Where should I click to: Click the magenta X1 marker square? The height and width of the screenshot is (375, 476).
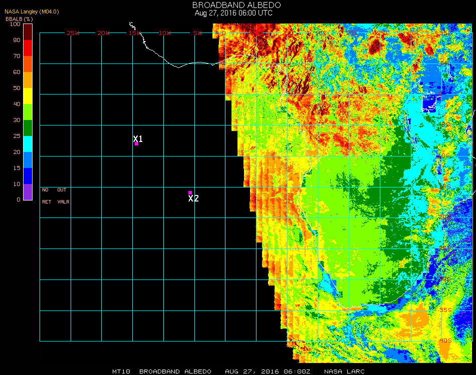[x=136, y=144]
